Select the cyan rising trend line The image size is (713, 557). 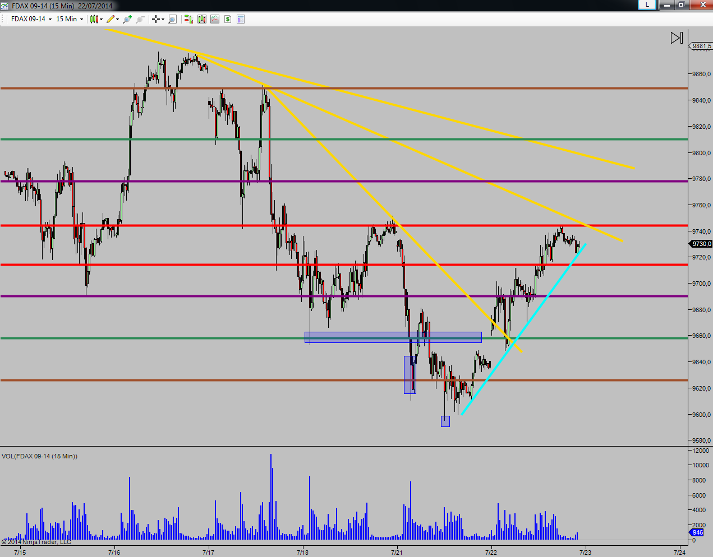tap(523, 329)
